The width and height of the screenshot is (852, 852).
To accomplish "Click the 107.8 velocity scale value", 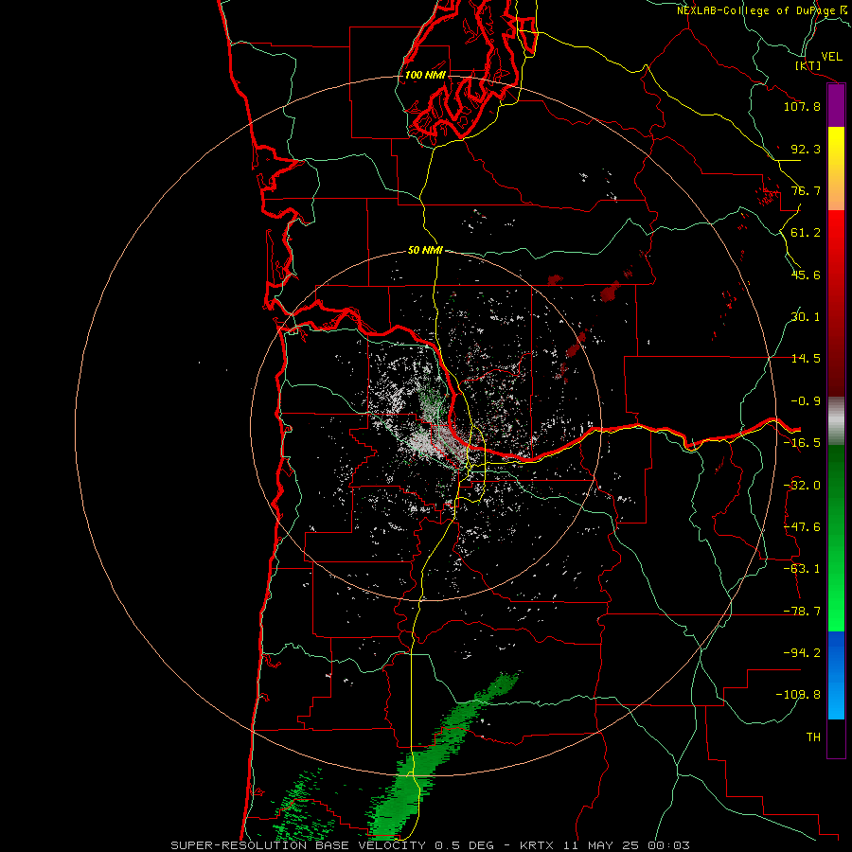I will click(802, 106).
